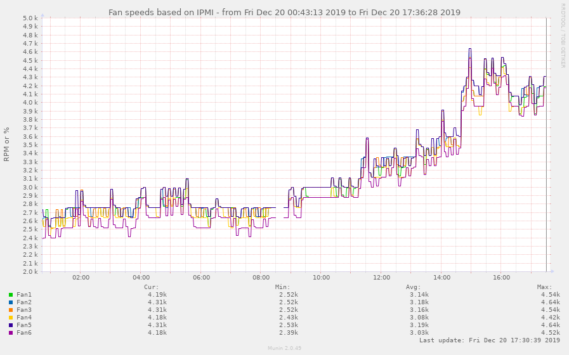Image resolution: width=569 pixels, height=355 pixels.
Task: Click Fan2 maximum value 4.64k
Action: (x=551, y=302)
